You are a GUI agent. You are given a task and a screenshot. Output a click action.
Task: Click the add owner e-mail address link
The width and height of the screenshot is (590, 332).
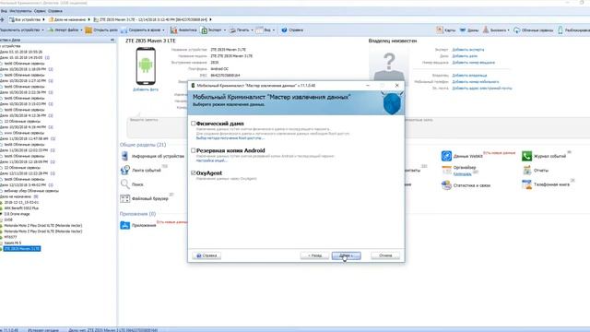(482, 89)
